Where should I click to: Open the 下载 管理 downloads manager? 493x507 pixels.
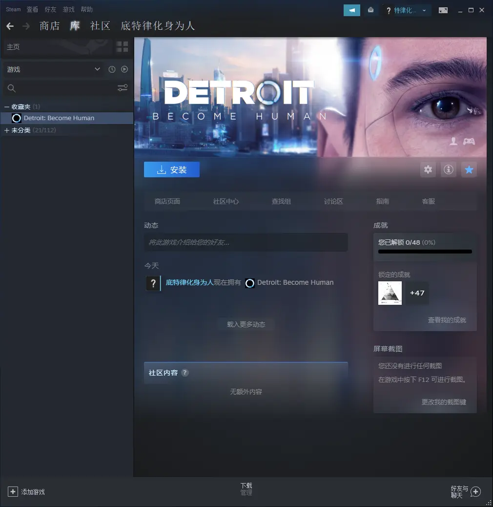(246, 489)
